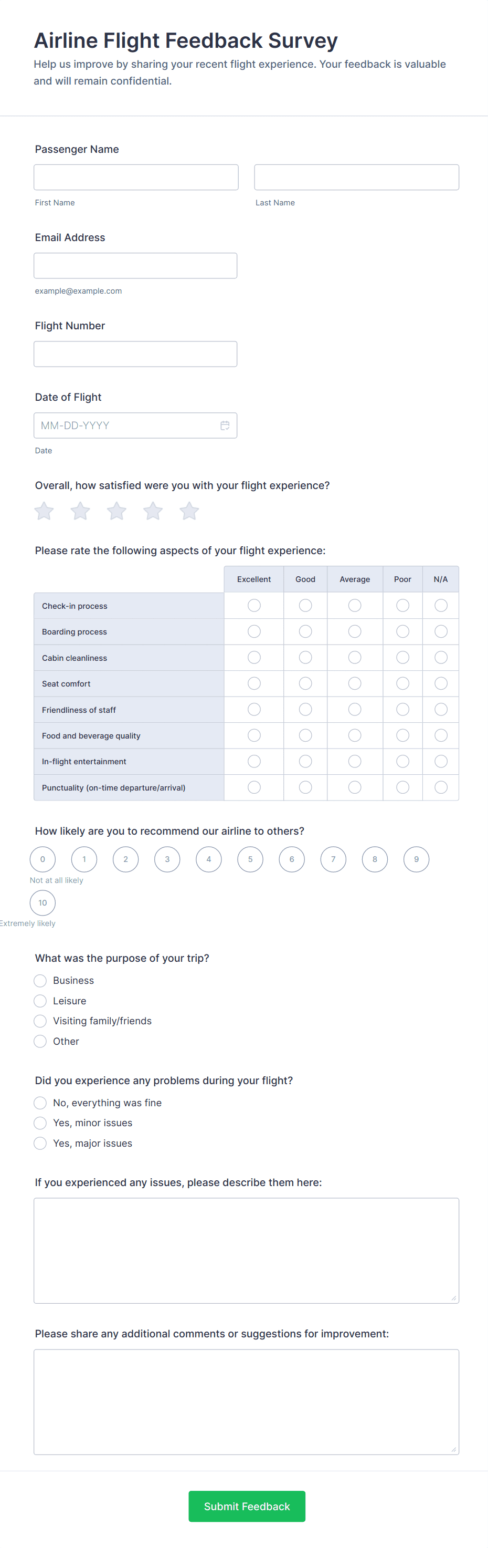The height and width of the screenshot is (1548, 488).
Task: Click the Flight Number input box
Action: coord(136,354)
